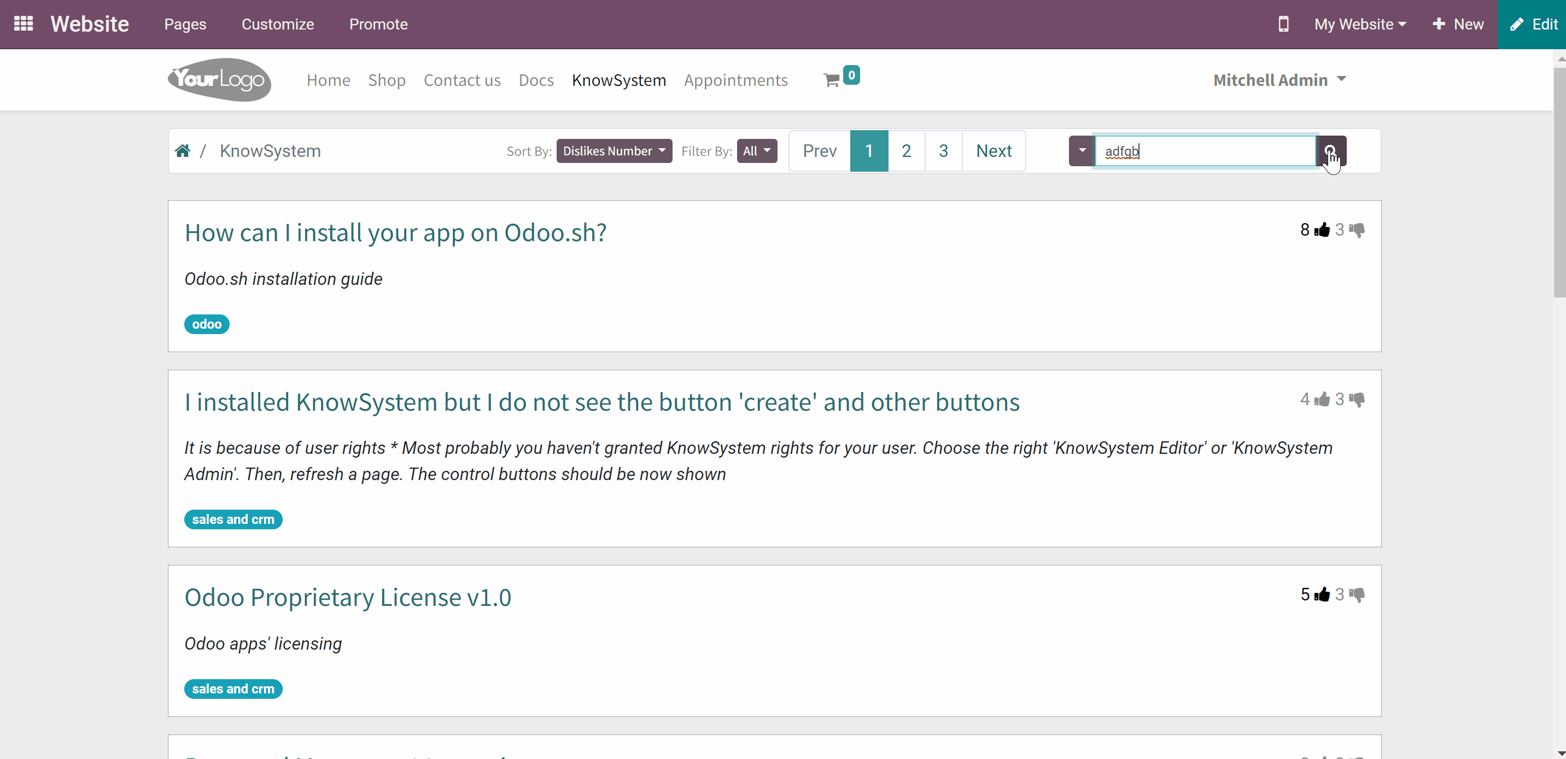Open the Appointments page
The width and height of the screenshot is (1566, 759).
(735, 80)
